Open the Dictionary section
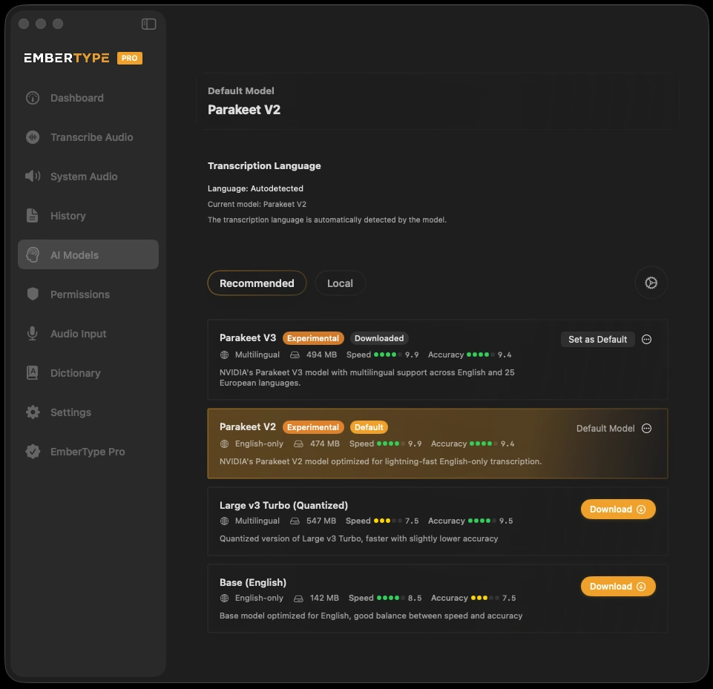713x689 pixels. click(88, 372)
